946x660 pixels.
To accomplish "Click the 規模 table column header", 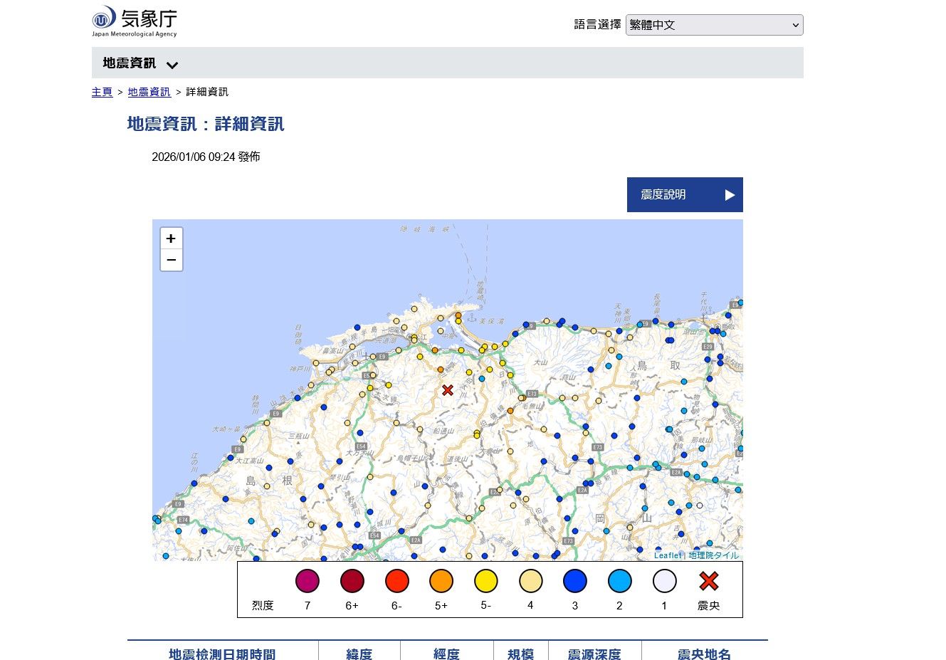I will coord(520,654).
